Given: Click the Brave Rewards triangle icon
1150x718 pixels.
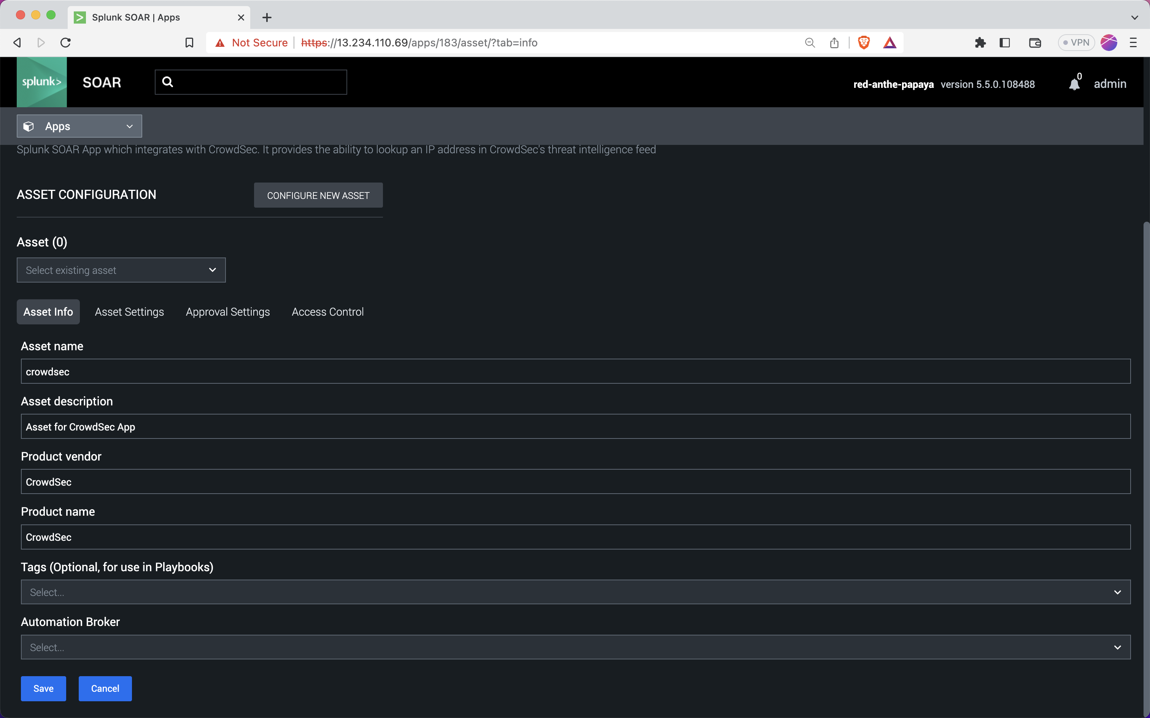Looking at the screenshot, I should click(x=890, y=42).
